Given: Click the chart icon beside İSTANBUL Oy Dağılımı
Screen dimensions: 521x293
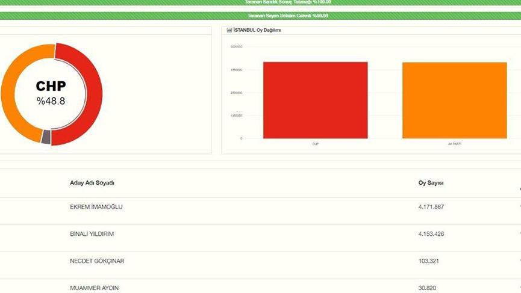Looking at the screenshot, I should click(229, 30).
